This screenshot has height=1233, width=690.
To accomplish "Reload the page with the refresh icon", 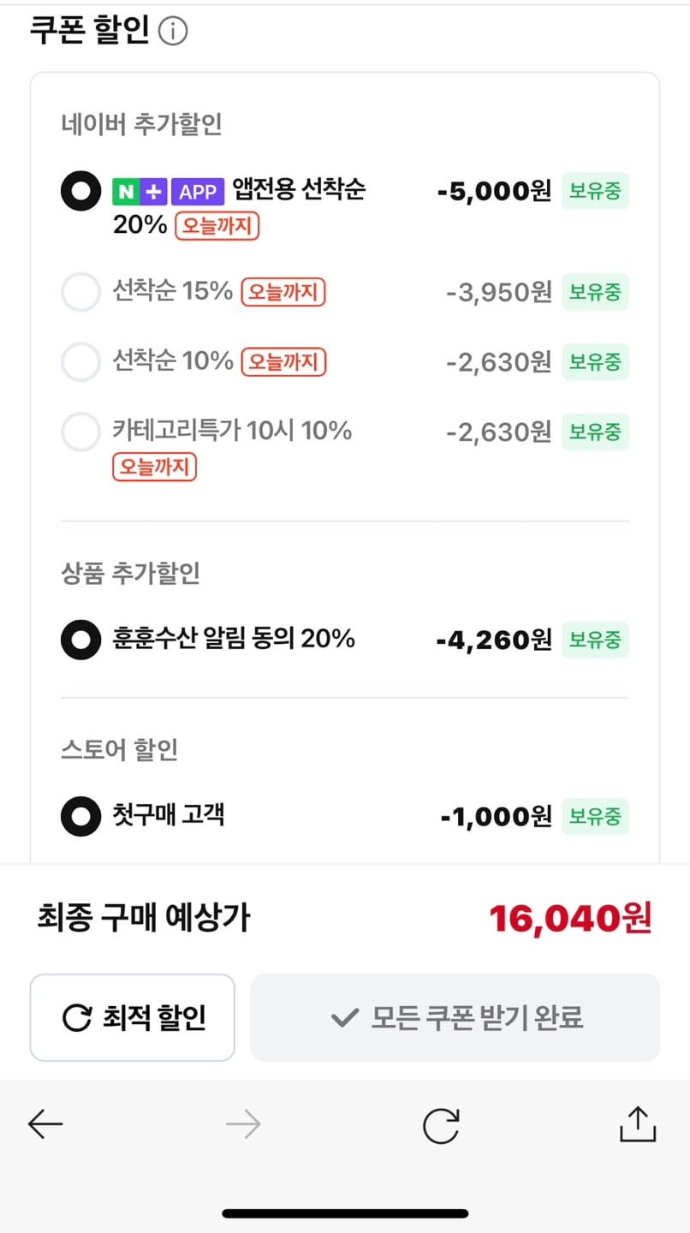I will [441, 1125].
